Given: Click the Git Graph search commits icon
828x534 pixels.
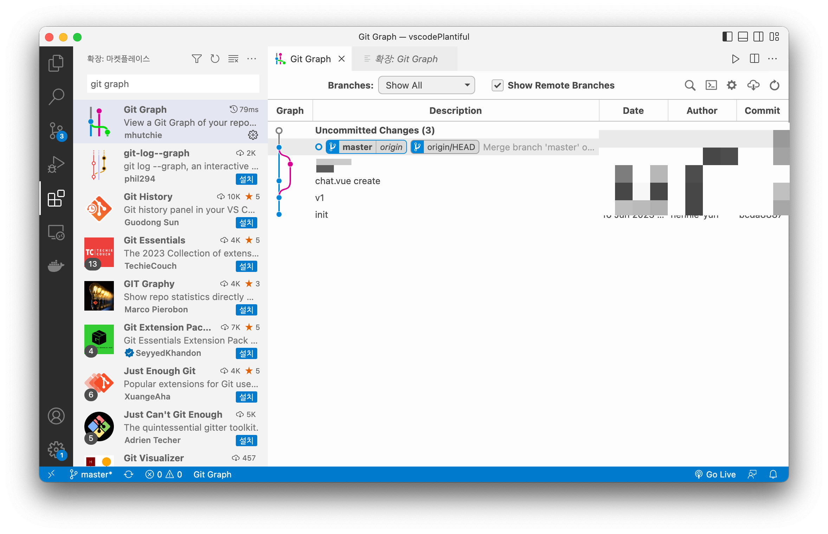Looking at the screenshot, I should [690, 85].
